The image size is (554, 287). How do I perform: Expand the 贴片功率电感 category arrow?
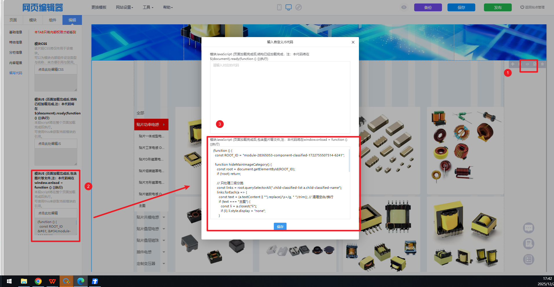click(164, 125)
